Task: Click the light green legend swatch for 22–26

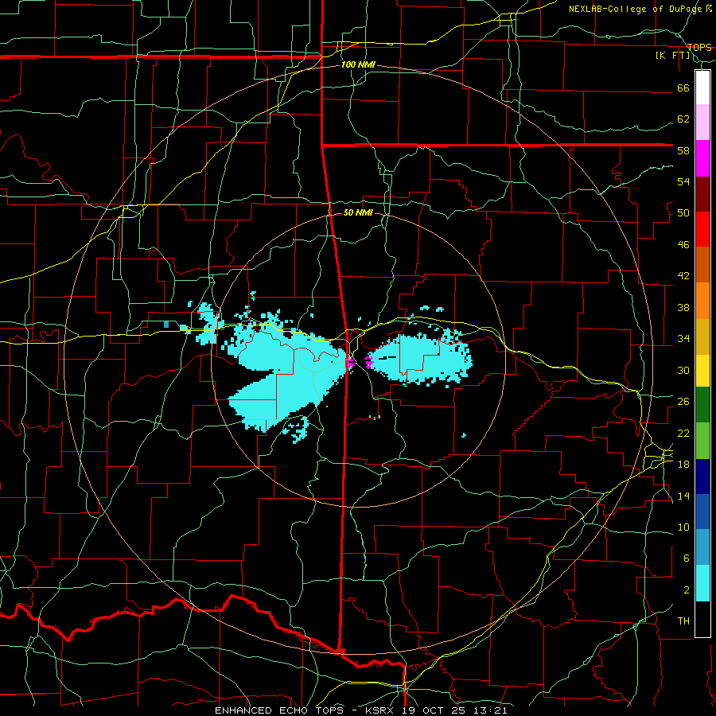Action: [x=702, y=441]
